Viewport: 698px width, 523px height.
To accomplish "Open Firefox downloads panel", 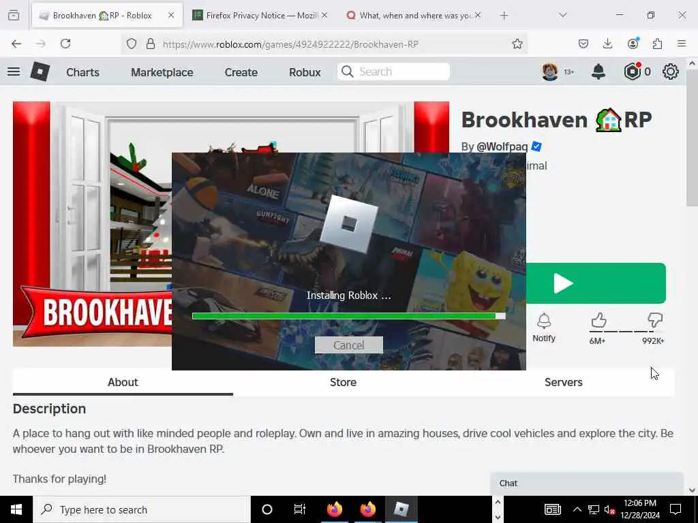I will point(607,44).
